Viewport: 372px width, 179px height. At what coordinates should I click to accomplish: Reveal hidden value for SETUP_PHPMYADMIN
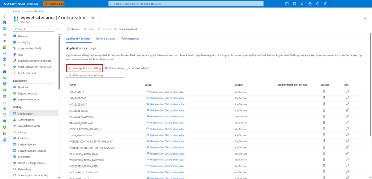pyautogui.click(x=165, y=135)
